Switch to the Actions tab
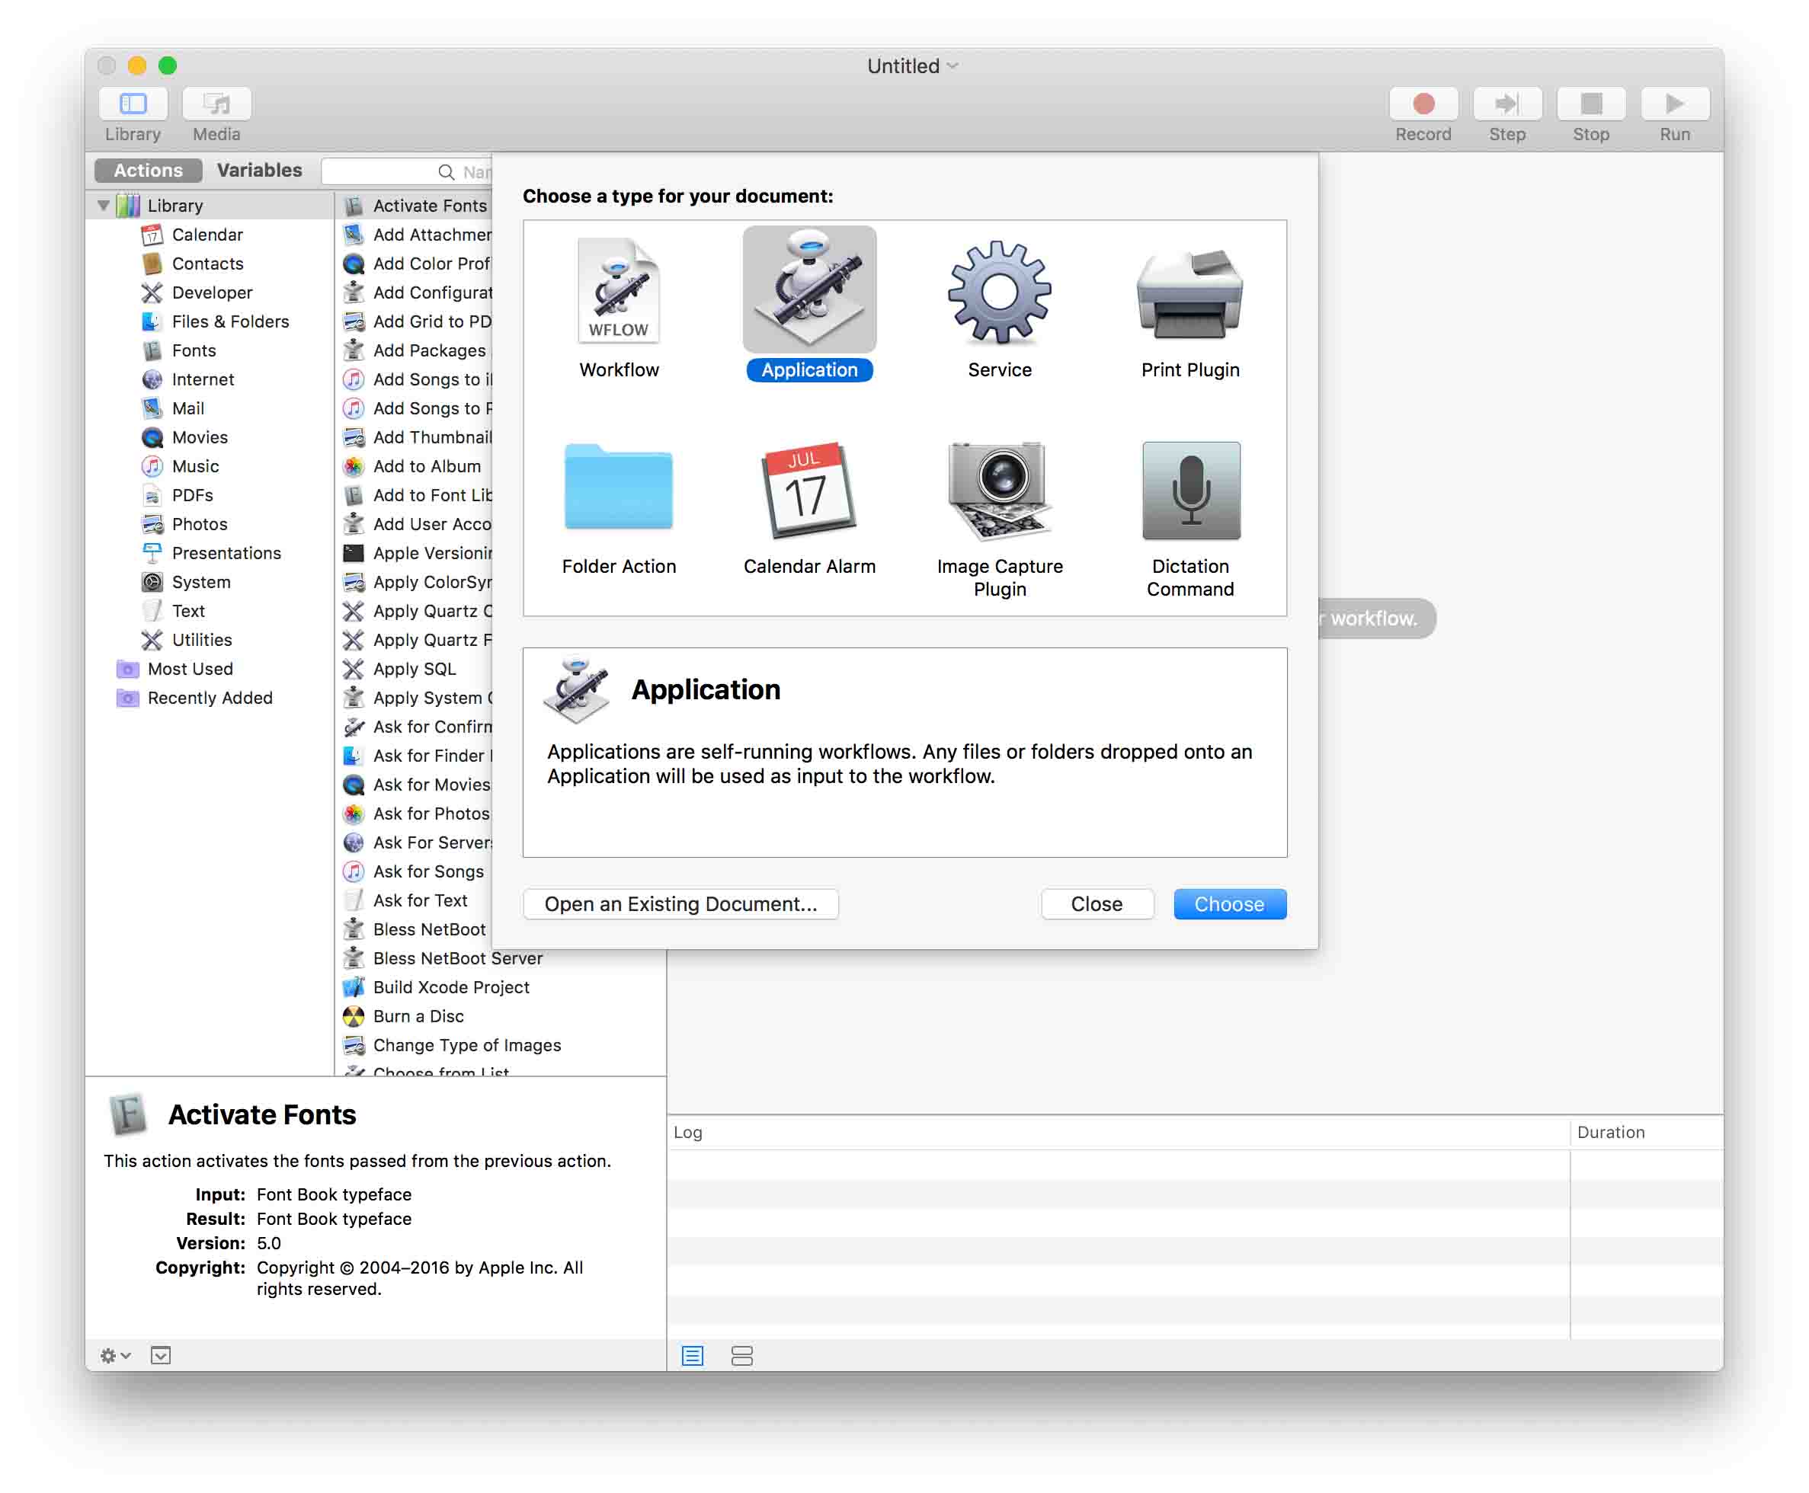 click(x=148, y=171)
